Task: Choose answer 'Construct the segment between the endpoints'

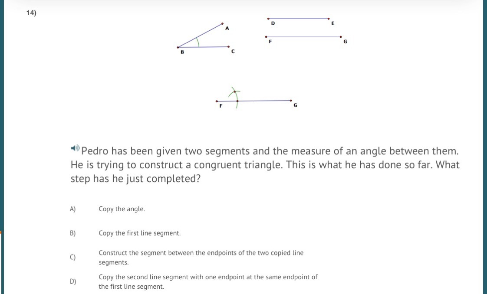Action: [201, 258]
